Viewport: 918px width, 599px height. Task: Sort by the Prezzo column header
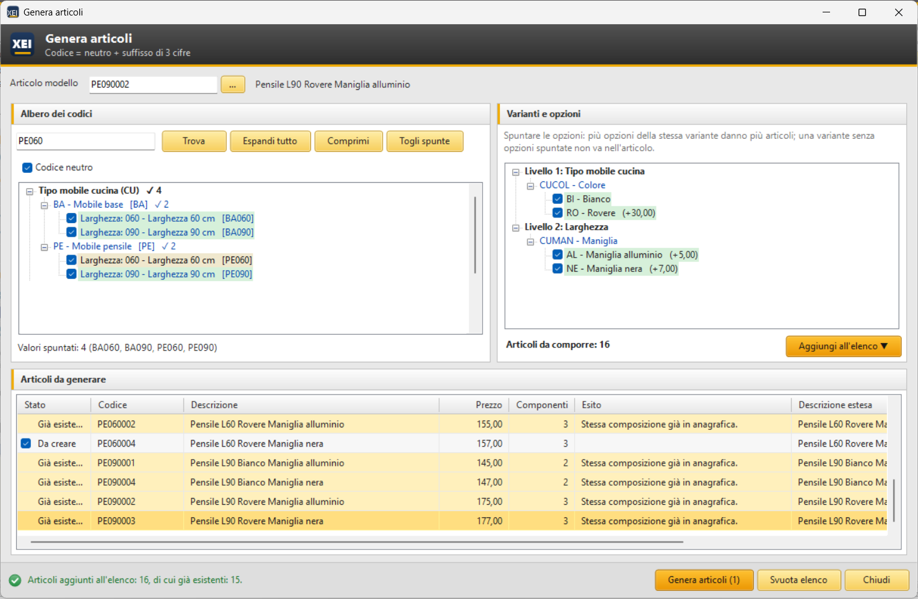pyautogui.click(x=474, y=405)
